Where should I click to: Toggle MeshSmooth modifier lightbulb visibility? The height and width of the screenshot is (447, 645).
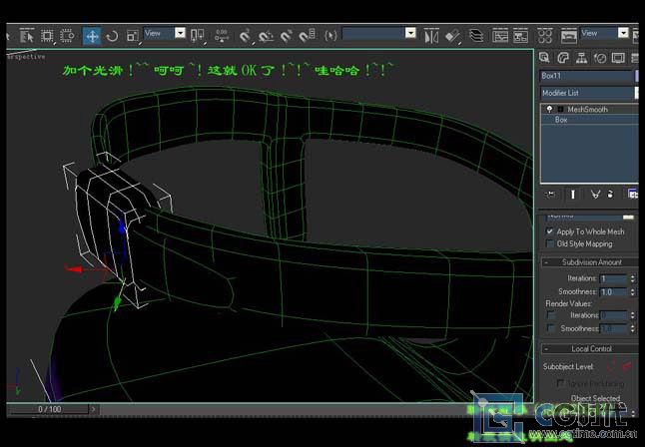tap(549, 109)
